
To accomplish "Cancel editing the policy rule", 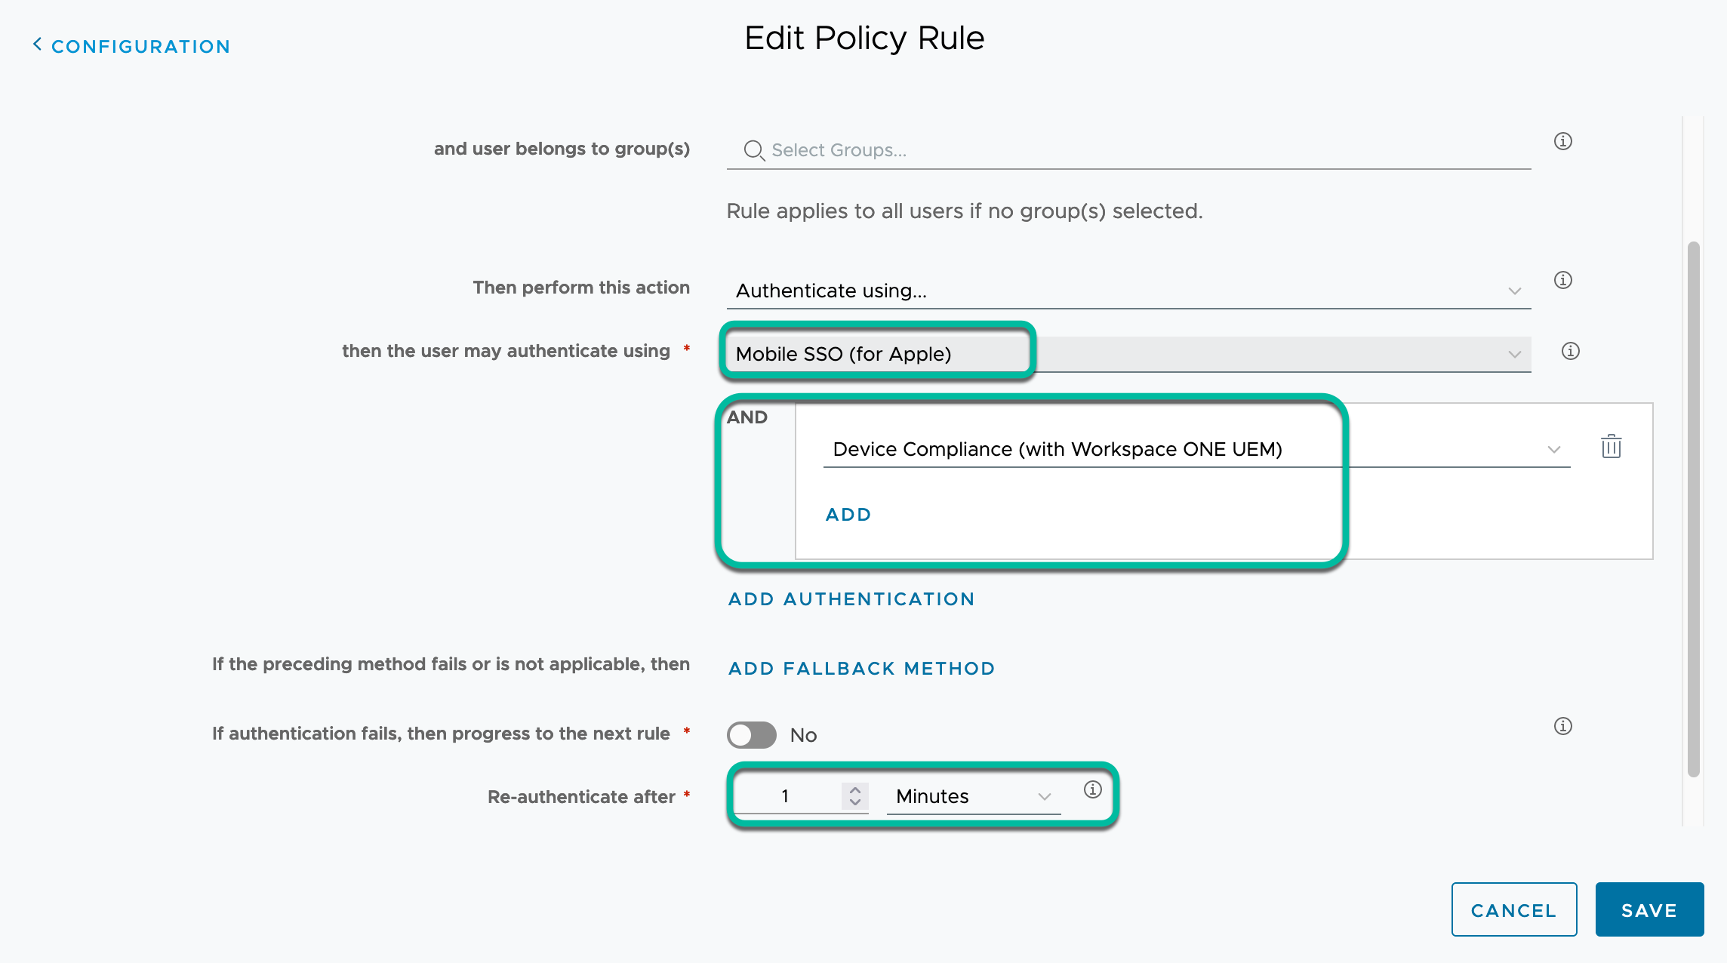I will (x=1514, y=909).
